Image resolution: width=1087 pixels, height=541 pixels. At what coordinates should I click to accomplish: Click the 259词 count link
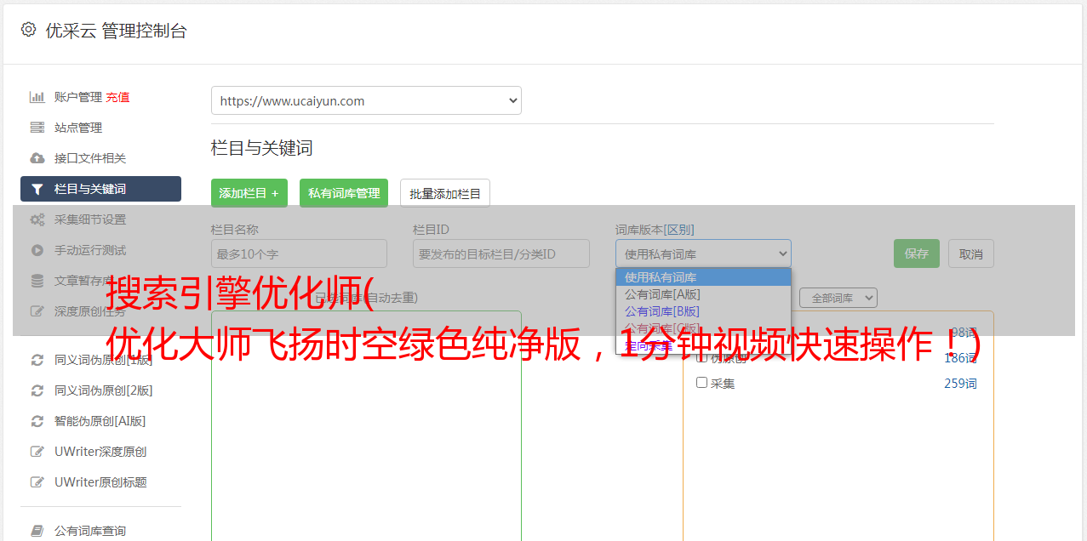click(960, 384)
